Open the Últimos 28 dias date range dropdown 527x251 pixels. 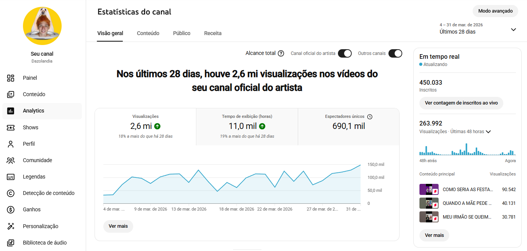(x=478, y=29)
